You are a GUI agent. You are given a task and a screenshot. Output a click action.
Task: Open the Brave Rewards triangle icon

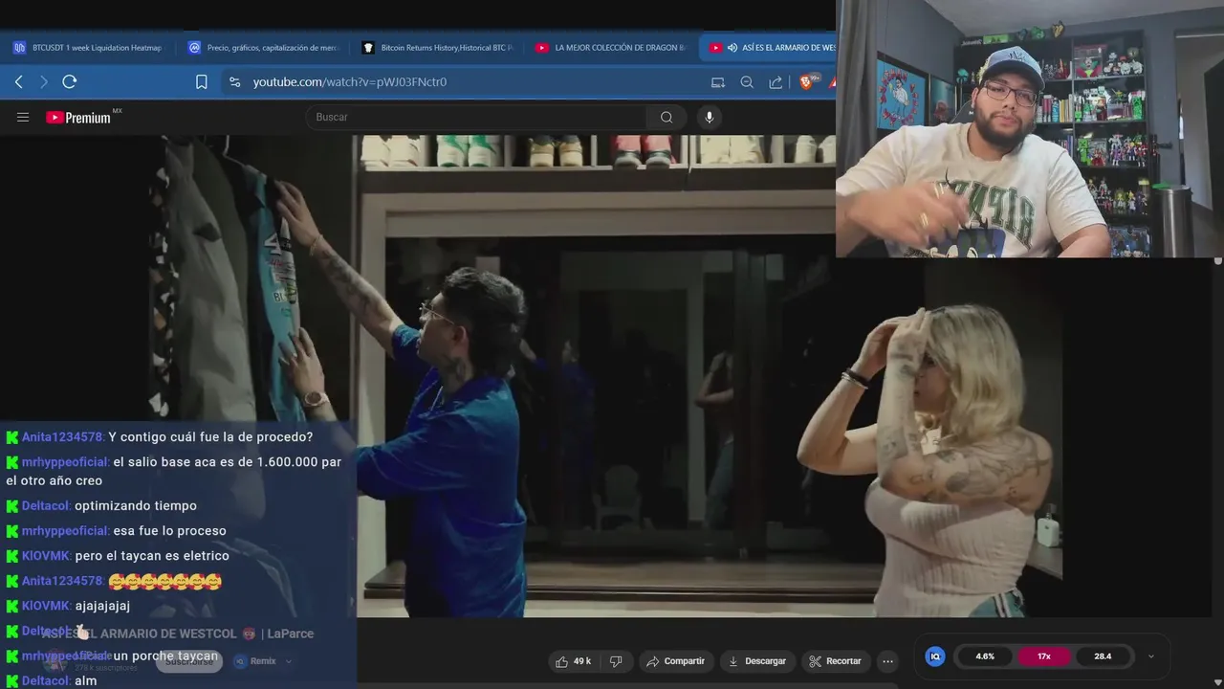[x=831, y=82]
